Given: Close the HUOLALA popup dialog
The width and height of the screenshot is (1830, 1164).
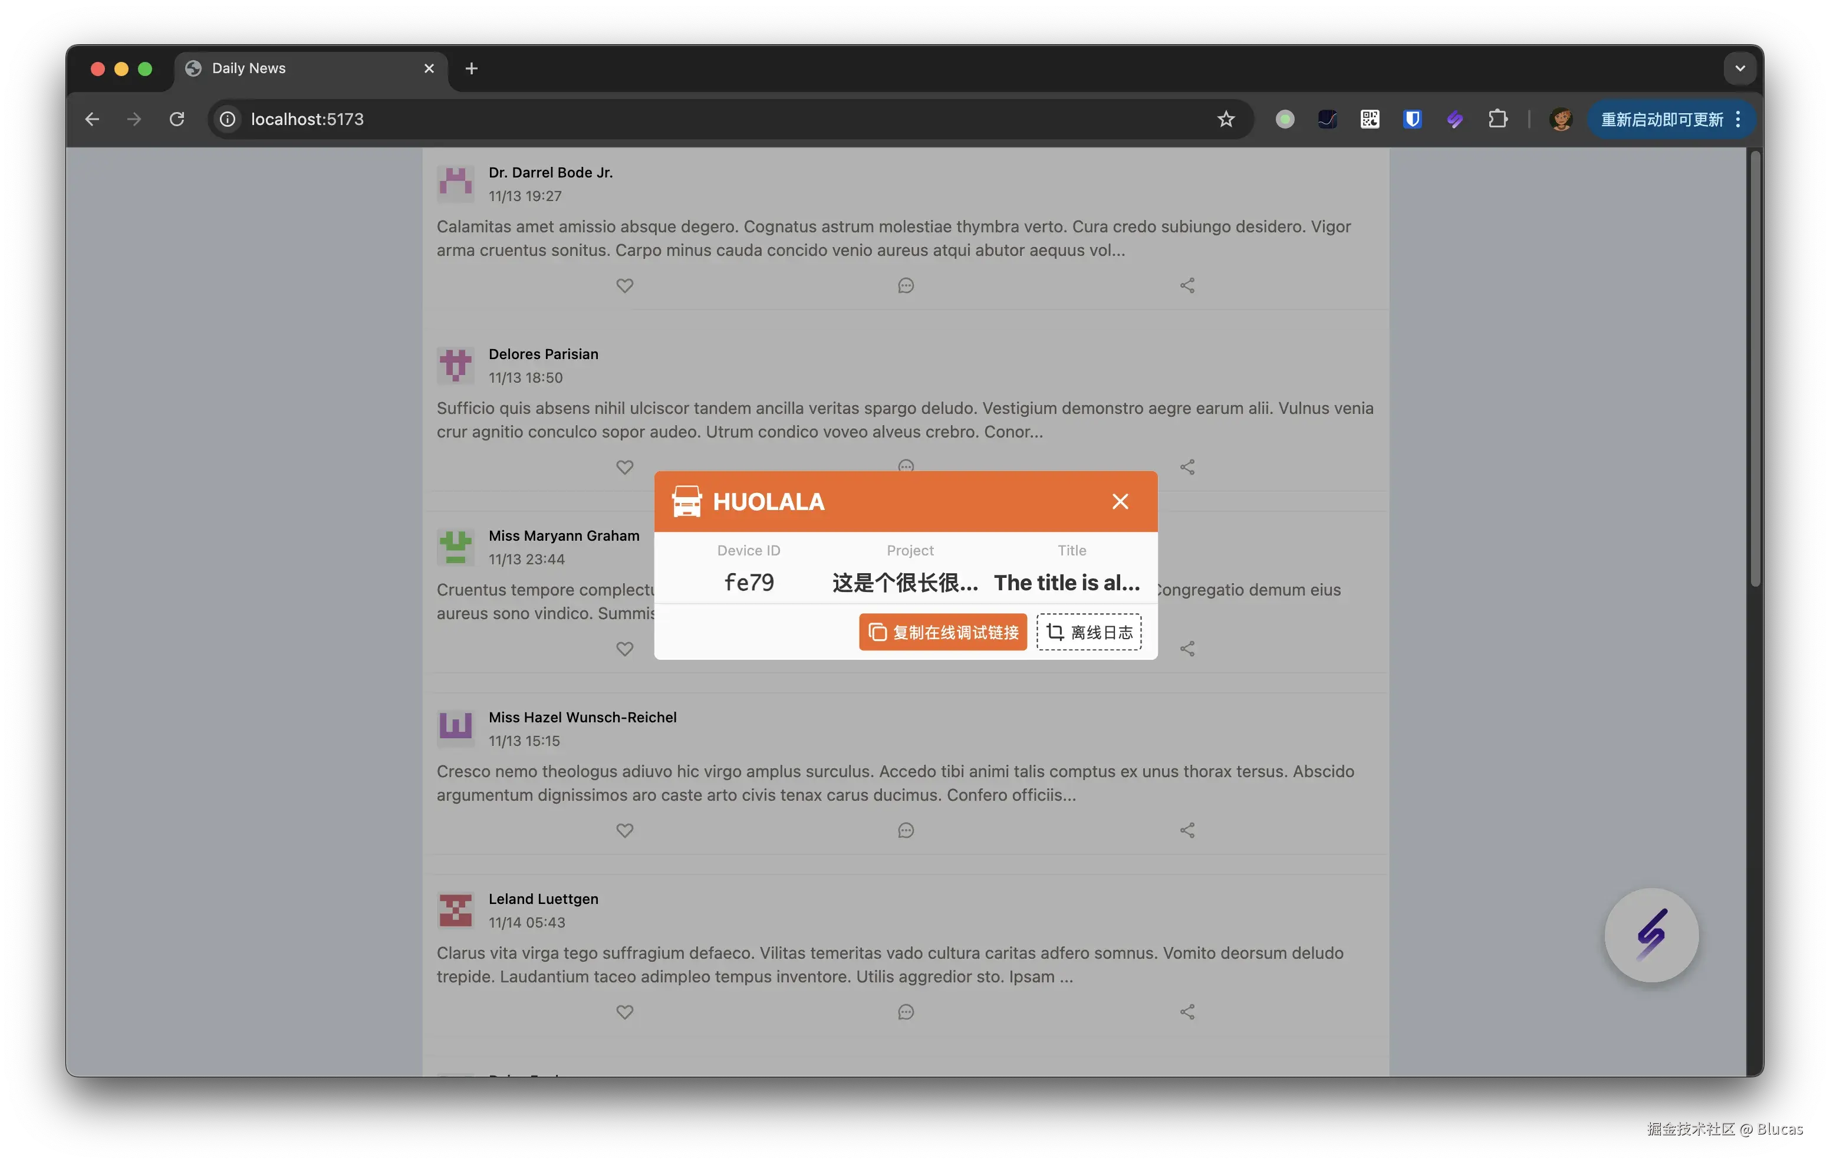Looking at the screenshot, I should 1120,501.
